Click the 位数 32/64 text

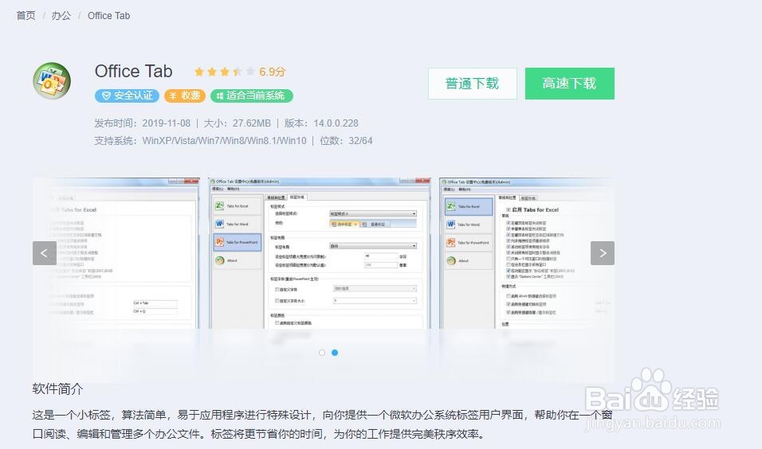(346, 141)
